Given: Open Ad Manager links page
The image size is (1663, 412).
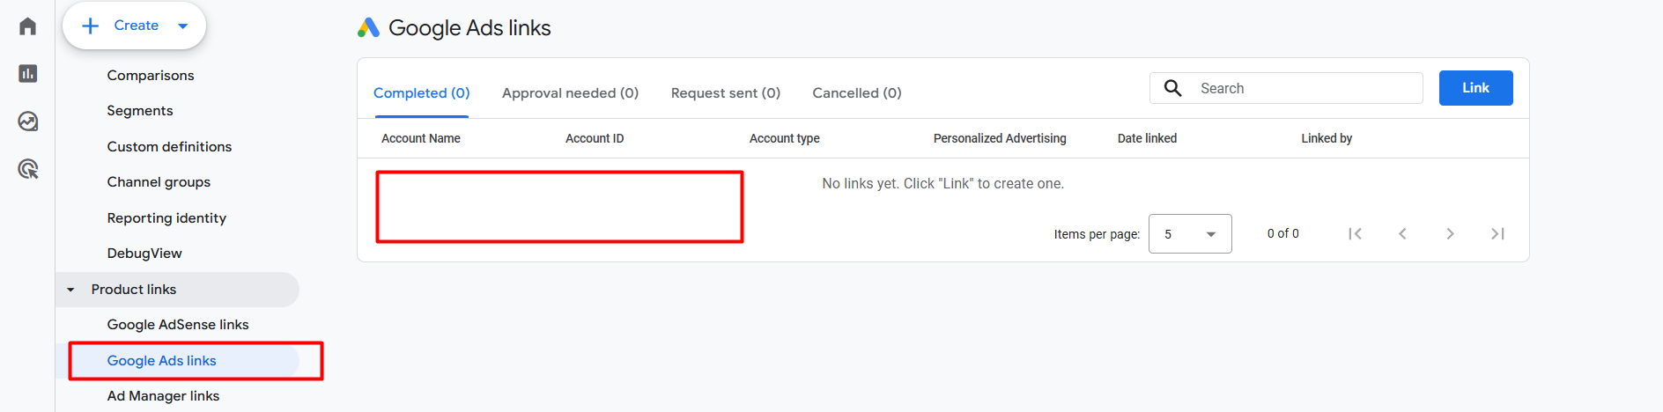Looking at the screenshot, I should pyautogui.click(x=163, y=396).
